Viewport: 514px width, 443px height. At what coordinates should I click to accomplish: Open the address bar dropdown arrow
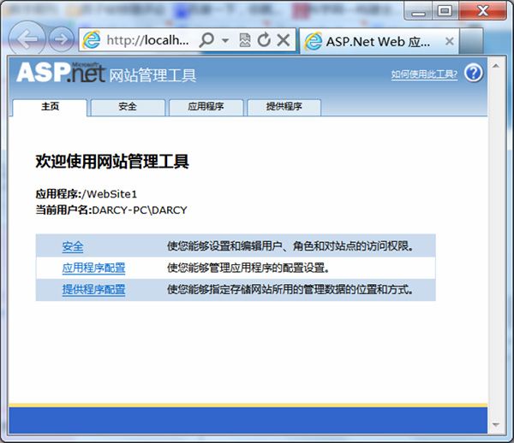pos(225,40)
